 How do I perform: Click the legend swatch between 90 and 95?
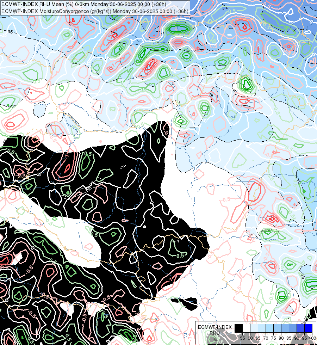tap(300, 328)
